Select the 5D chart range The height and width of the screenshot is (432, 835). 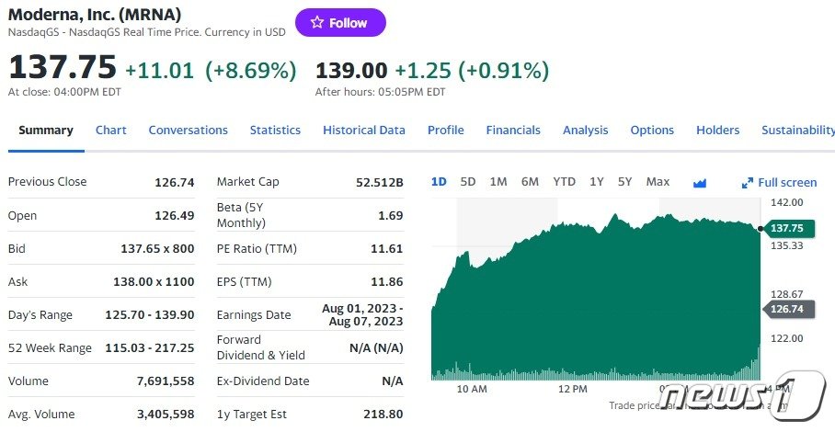468,182
